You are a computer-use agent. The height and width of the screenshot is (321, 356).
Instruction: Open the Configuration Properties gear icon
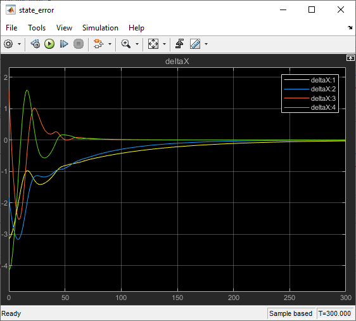pos(8,44)
